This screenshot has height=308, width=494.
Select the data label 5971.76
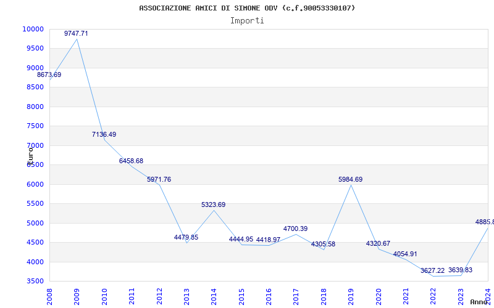(159, 179)
